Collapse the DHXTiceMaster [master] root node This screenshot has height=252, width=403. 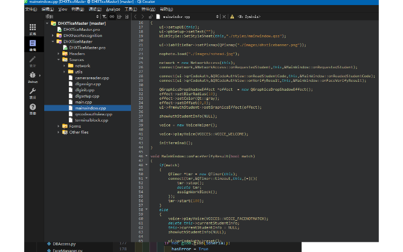[x=47, y=24]
